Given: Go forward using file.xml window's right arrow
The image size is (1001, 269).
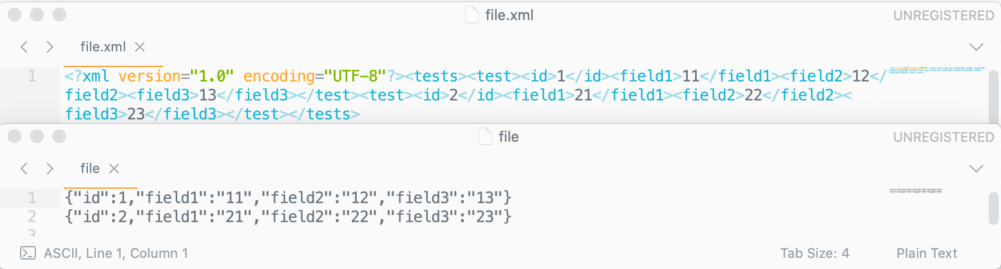Looking at the screenshot, I should 50,47.
